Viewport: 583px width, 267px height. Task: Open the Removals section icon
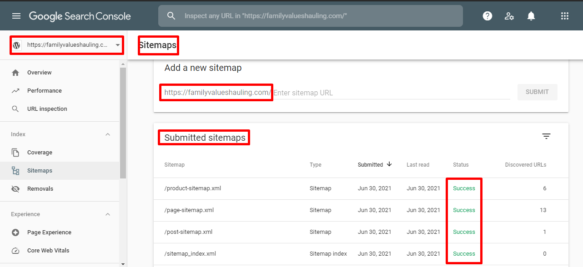[15, 188]
